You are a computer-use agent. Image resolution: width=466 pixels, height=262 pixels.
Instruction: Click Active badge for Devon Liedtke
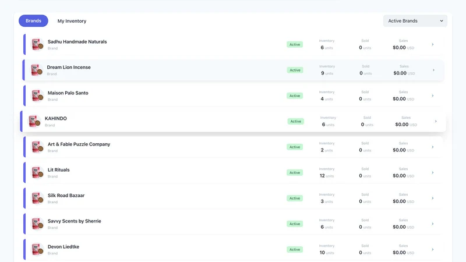coord(295,250)
